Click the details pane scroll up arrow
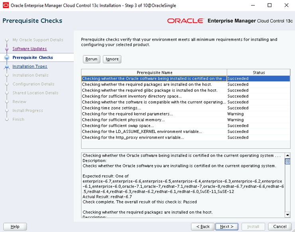Image resolution: width=295 pixels, height=232 pixels. pyautogui.click(x=287, y=156)
